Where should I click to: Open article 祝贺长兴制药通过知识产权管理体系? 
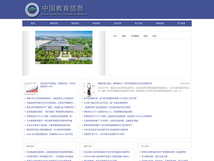164,152
